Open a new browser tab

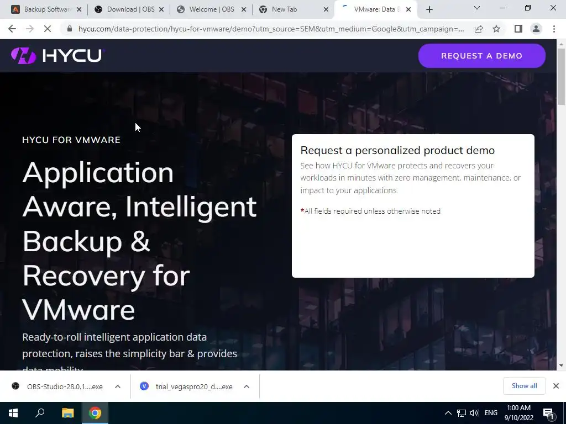429,10
